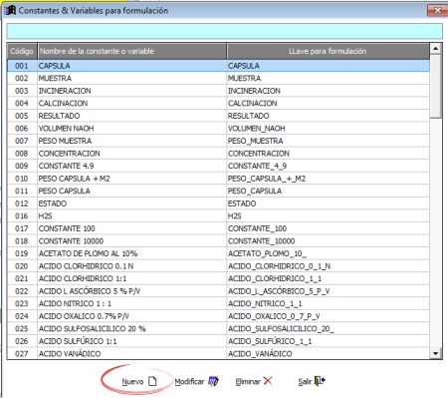Select the CONSTANTE 10000 name cell
448x398 pixels.
coord(131,241)
